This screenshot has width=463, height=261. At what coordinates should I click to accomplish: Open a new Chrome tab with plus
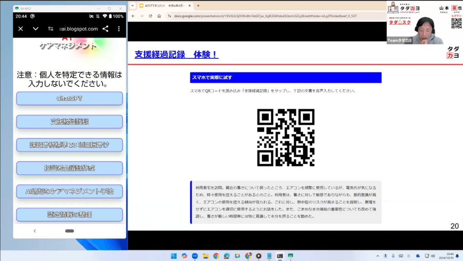point(198,5)
